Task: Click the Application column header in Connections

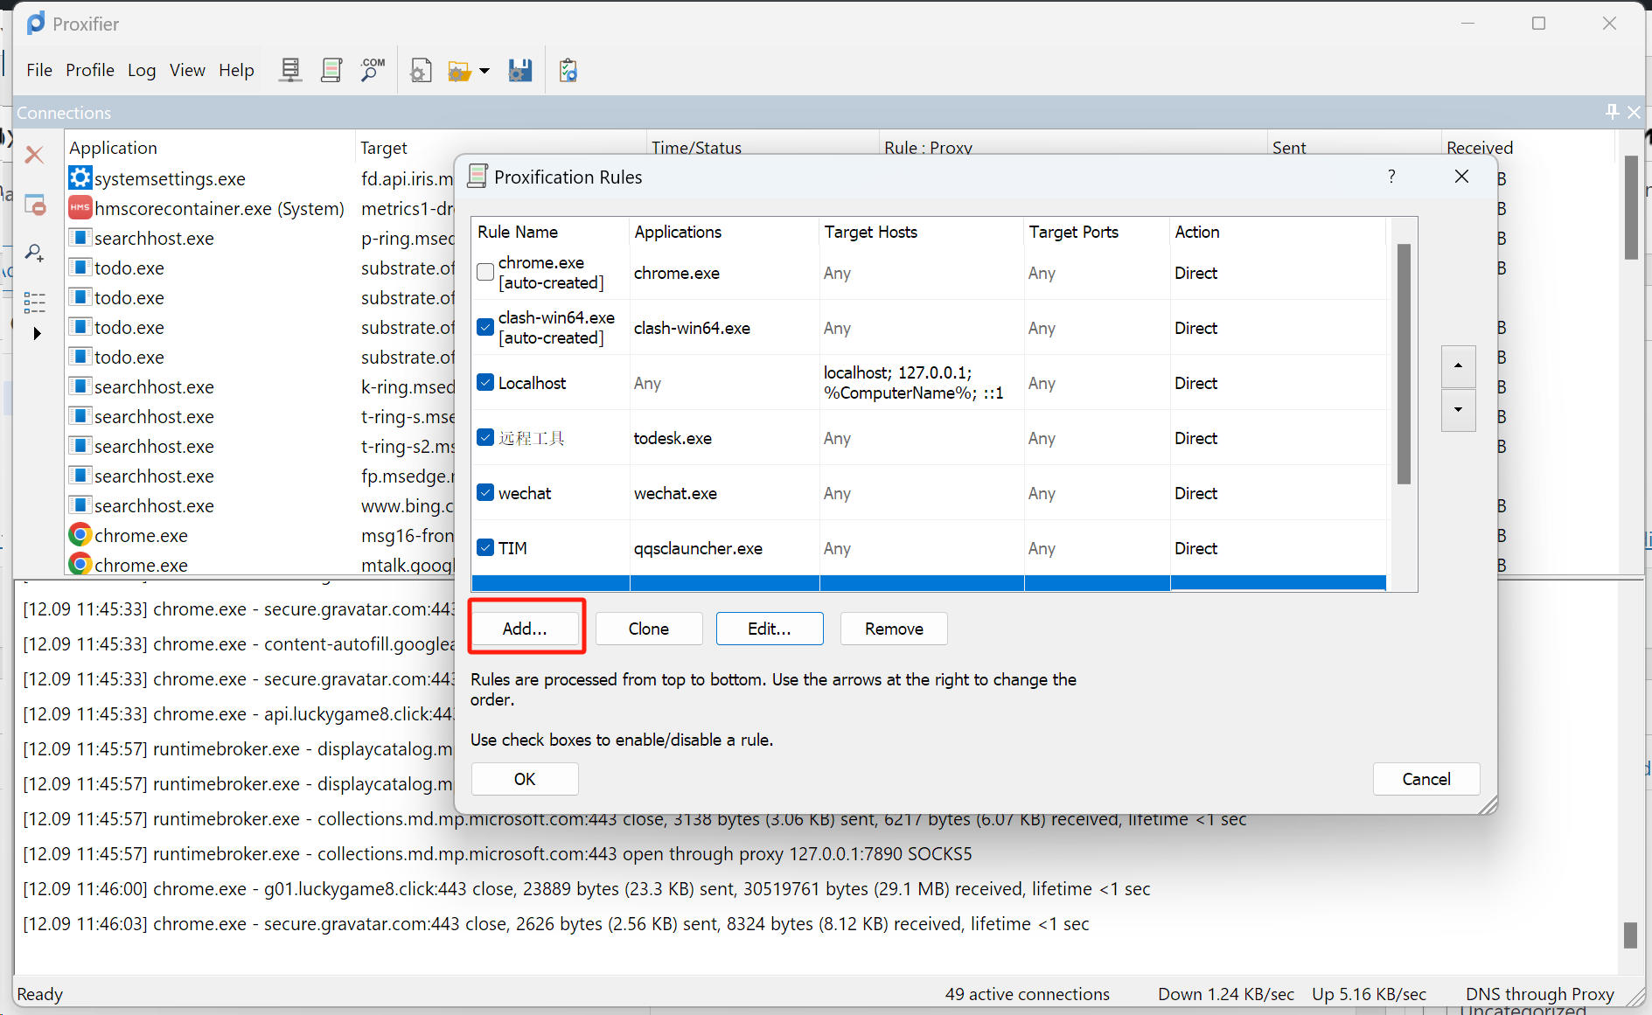Action: [210, 147]
